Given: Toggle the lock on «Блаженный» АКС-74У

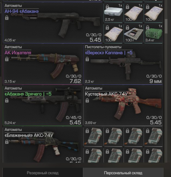Looking at the screenshot, I should (7, 142).
